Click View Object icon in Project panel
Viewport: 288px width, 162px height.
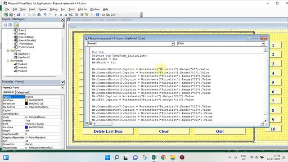(x=10, y=25)
